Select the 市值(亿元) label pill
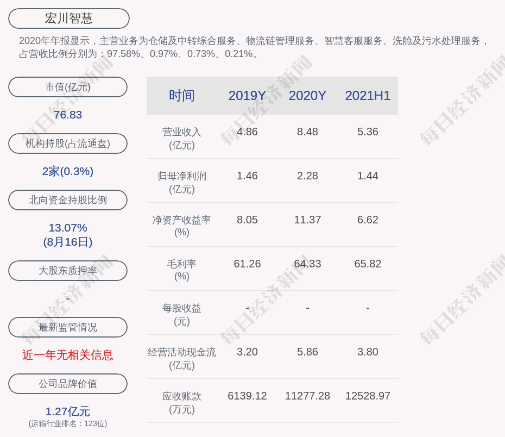This screenshot has height=437, width=505. (68, 87)
